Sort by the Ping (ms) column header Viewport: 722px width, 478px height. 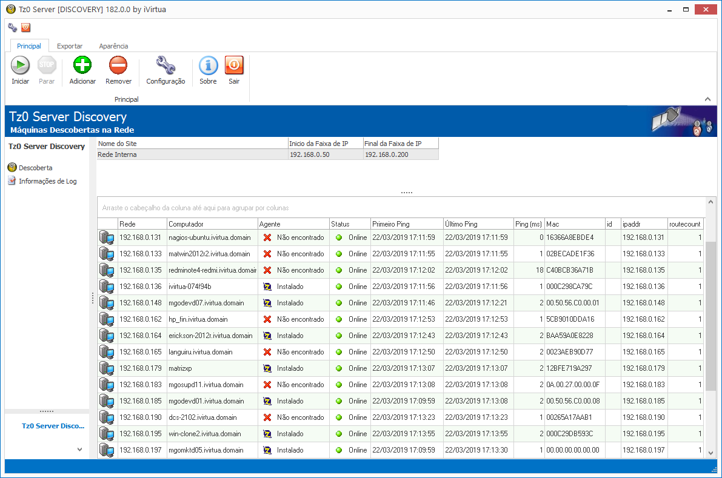point(528,224)
